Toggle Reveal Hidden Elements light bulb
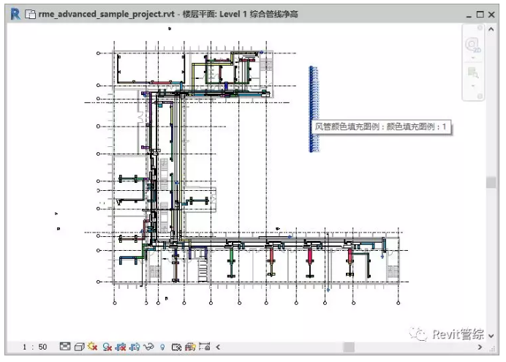This screenshot has height=362, width=506. (x=162, y=347)
